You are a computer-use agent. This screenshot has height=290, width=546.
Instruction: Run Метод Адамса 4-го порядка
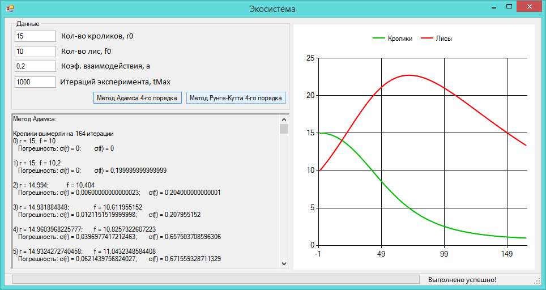(x=137, y=98)
